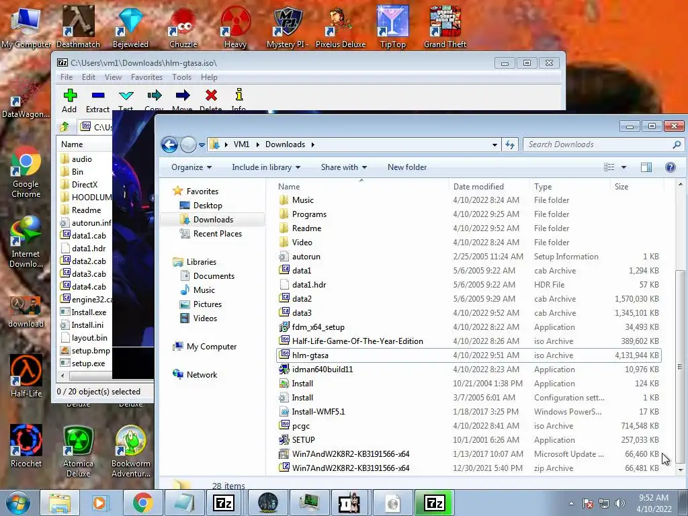
Task: Open the Chuzzle desktop shortcut
Action: [183, 27]
